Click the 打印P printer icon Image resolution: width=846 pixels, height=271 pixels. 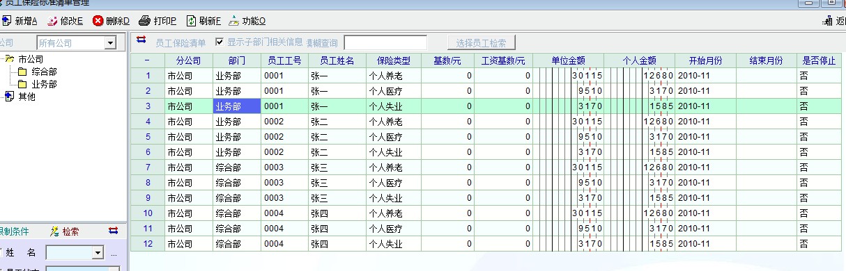point(144,20)
